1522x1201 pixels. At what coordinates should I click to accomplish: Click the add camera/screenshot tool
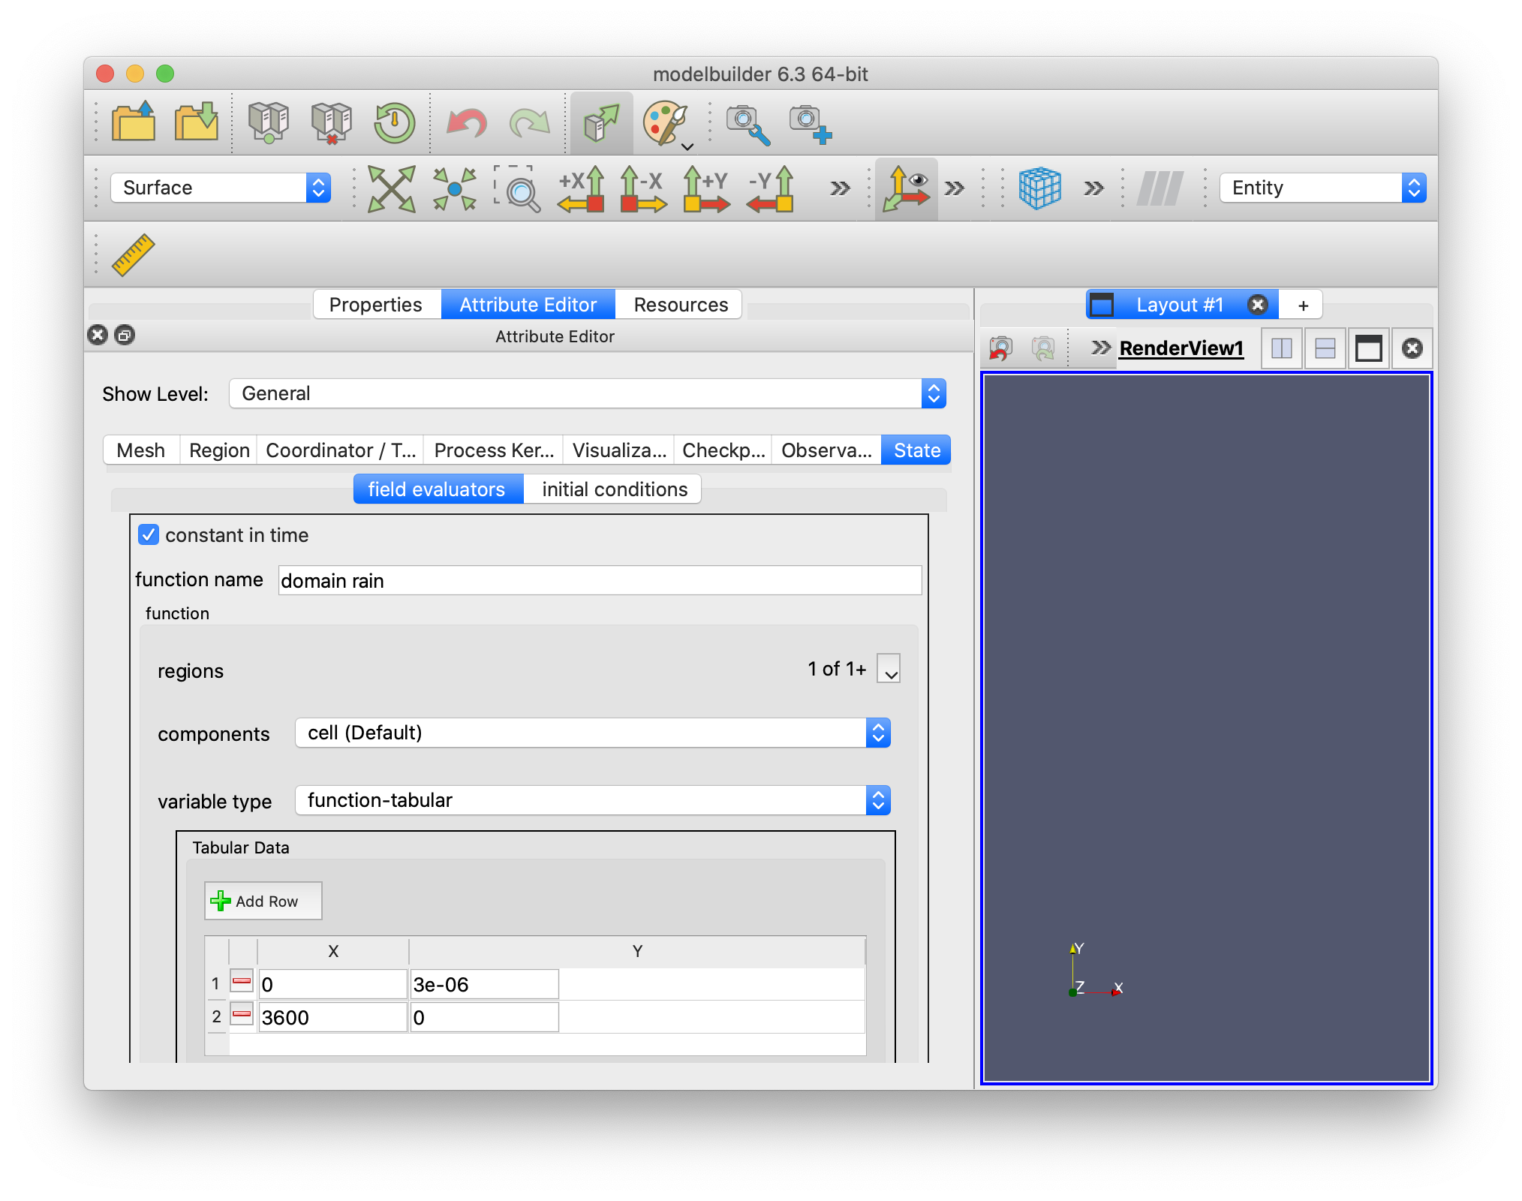coord(809,122)
